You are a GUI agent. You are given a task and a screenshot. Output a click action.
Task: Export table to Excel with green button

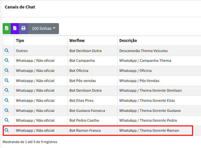coord(7,28)
